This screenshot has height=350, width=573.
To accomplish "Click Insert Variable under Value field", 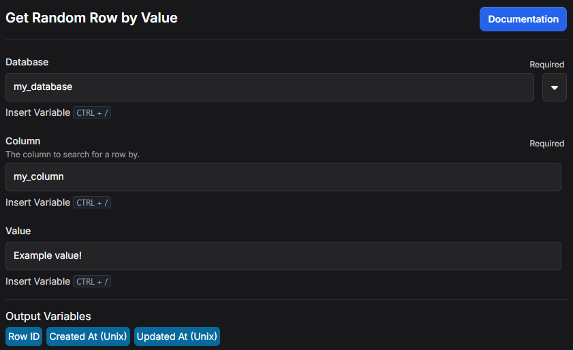I will 37,281.
